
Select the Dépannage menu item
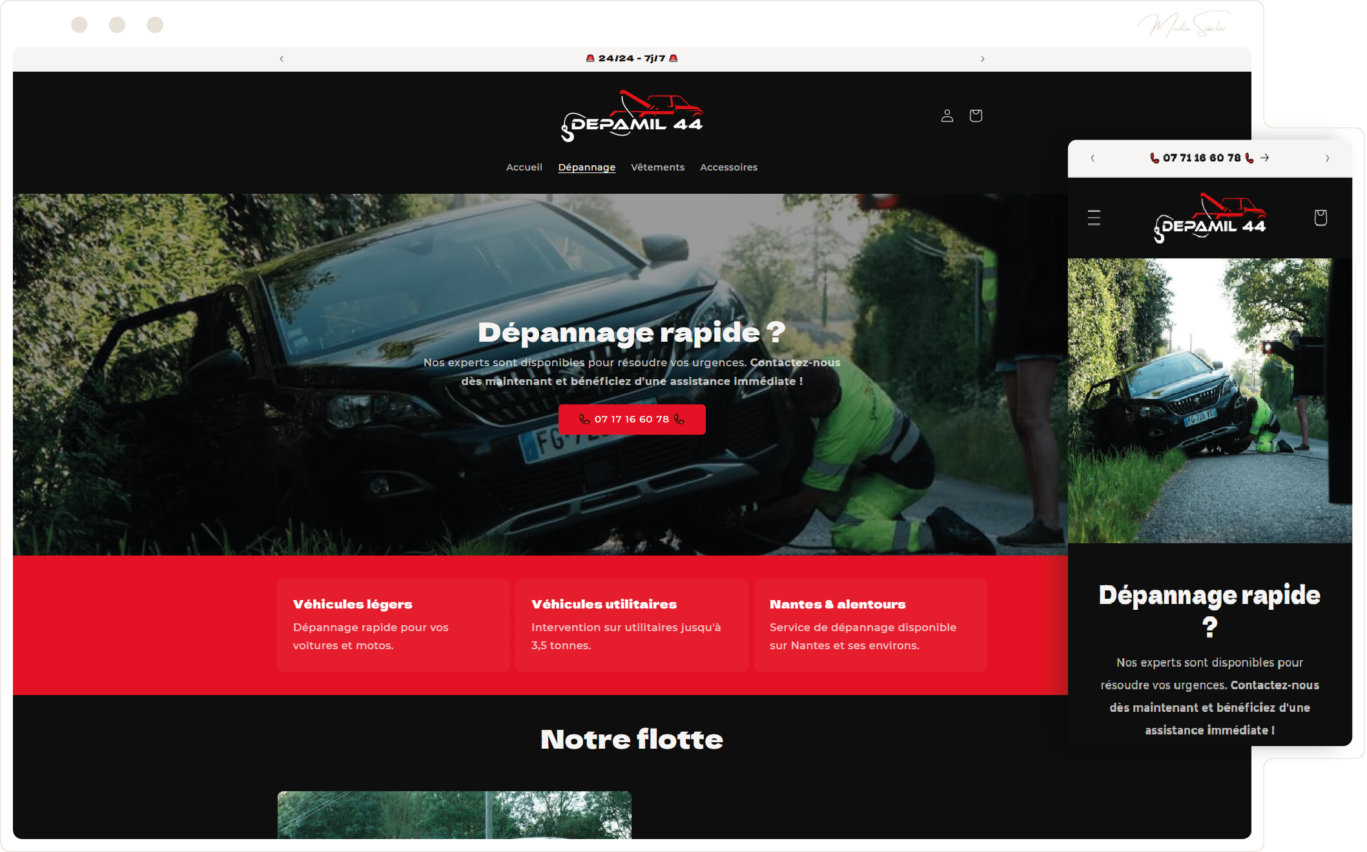tap(586, 167)
